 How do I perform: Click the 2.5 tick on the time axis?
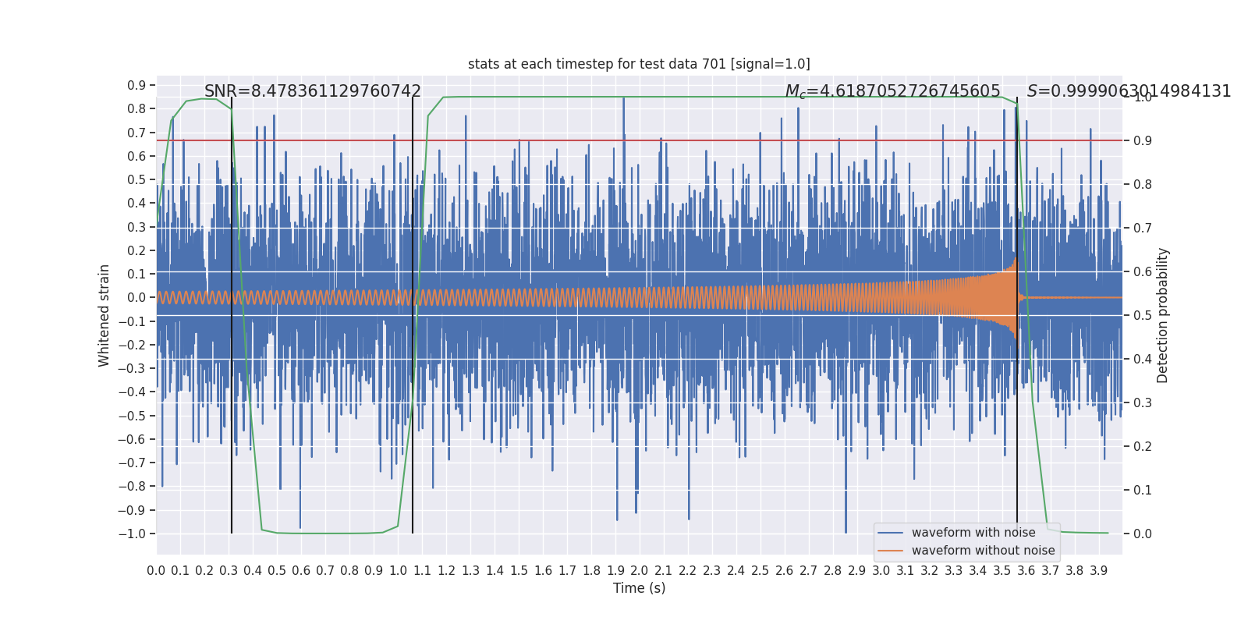pyautogui.click(x=760, y=571)
